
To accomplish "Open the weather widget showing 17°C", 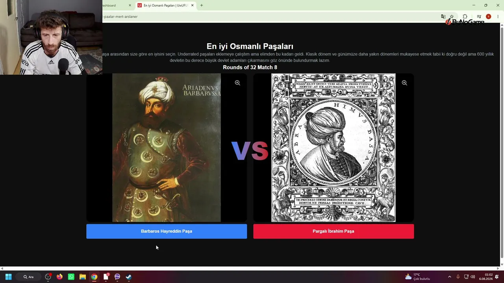I will click(418, 277).
